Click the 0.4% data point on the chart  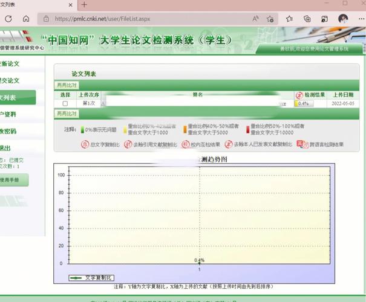(200, 263)
